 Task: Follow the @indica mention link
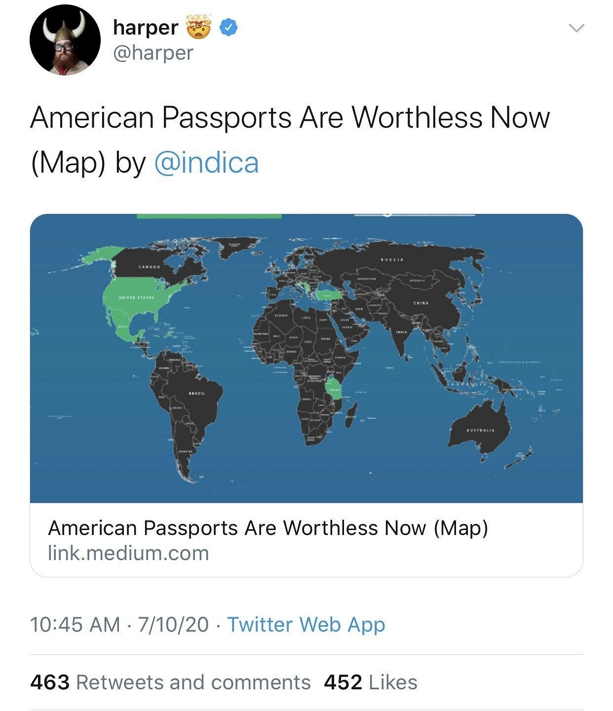pyautogui.click(x=206, y=163)
